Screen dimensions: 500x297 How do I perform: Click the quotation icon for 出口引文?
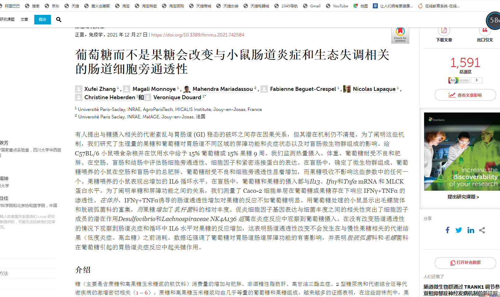click(485, 31)
